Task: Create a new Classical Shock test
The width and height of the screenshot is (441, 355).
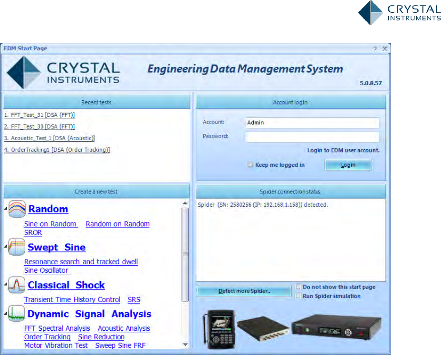Action: 67,285
